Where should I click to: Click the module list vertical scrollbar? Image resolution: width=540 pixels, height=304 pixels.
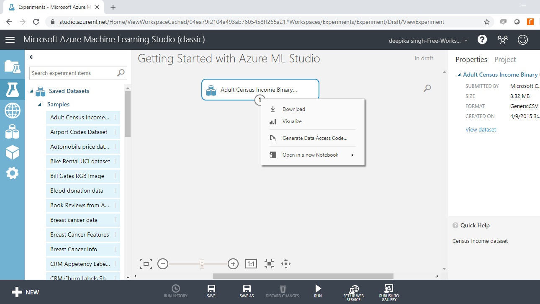tap(128, 114)
